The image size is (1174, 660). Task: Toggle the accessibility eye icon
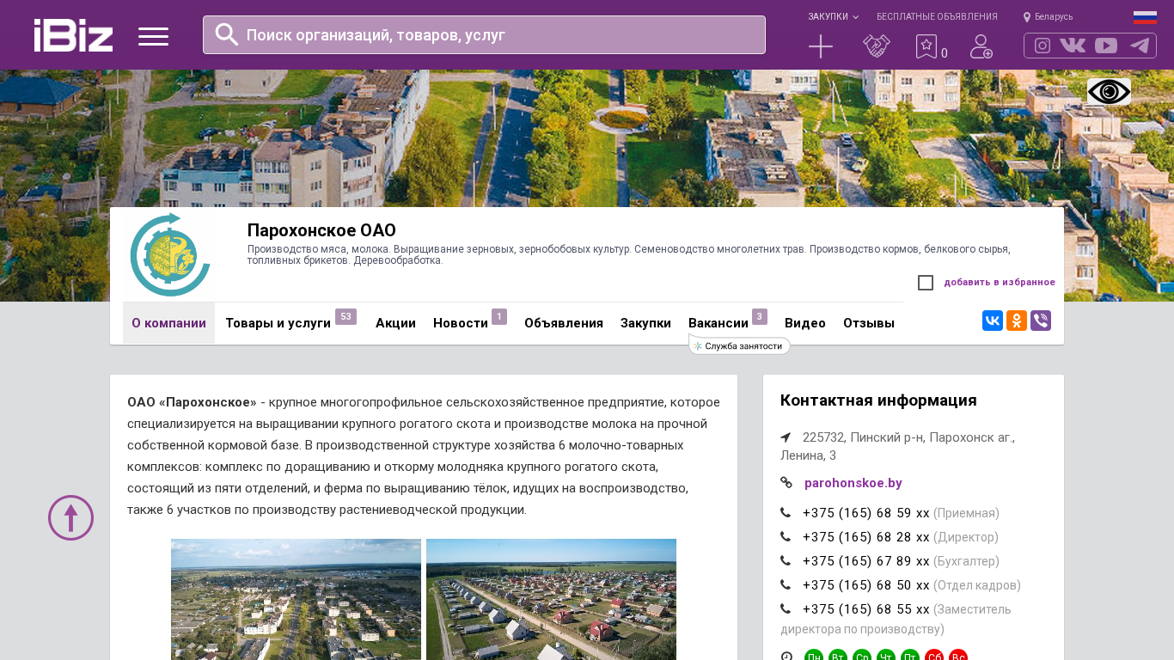(1109, 92)
